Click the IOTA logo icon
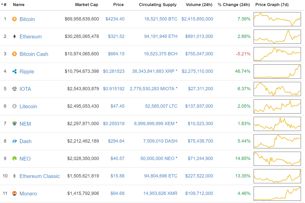 (x=14, y=89)
